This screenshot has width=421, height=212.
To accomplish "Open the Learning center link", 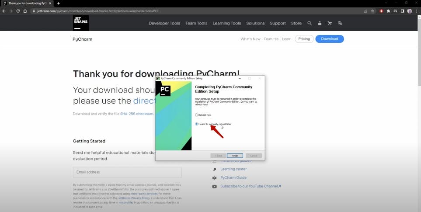I will point(233,169).
